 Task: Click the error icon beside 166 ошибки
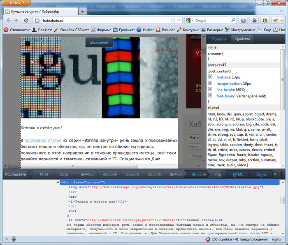pos(208,239)
